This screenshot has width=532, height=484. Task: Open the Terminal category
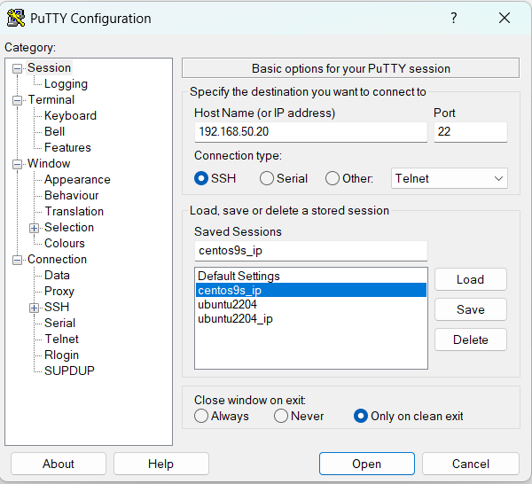point(51,99)
